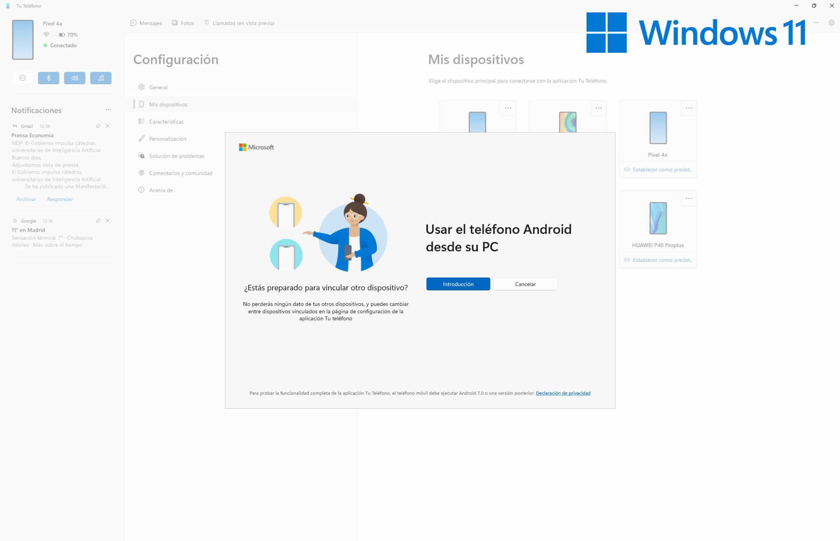Viewport: 840px width, 541px height.
Task: Toggle the phone volume button
Action: coord(74,78)
